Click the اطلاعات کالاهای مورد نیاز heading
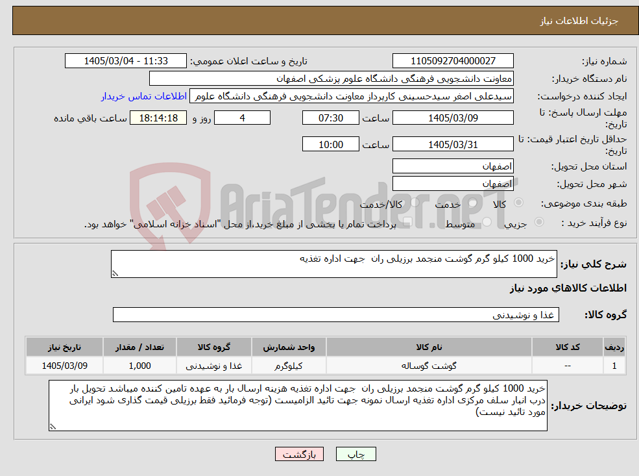The height and width of the screenshot is (476, 639). (x=568, y=288)
